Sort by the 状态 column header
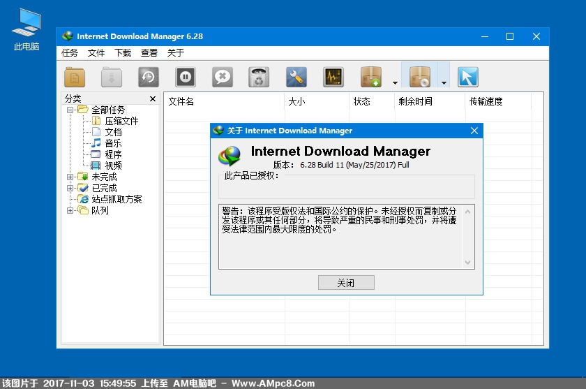586x389 pixels. click(x=373, y=101)
